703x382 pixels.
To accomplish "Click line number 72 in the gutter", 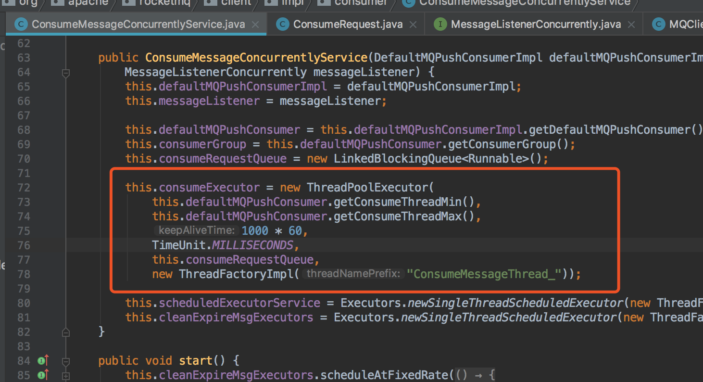I will click(24, 188).
